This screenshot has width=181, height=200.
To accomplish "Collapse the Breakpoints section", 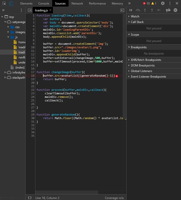I will click(x=154, y=47).
